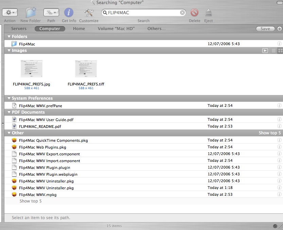283x230 pixels.
Task: Select the Home search scope
Action: [x=79, y=29]
